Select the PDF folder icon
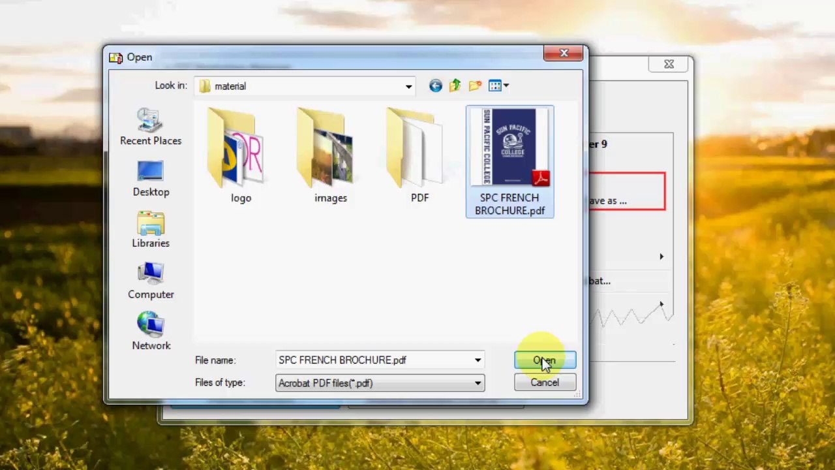The width and height of the screenshot is (835, 470). (417, 149)
